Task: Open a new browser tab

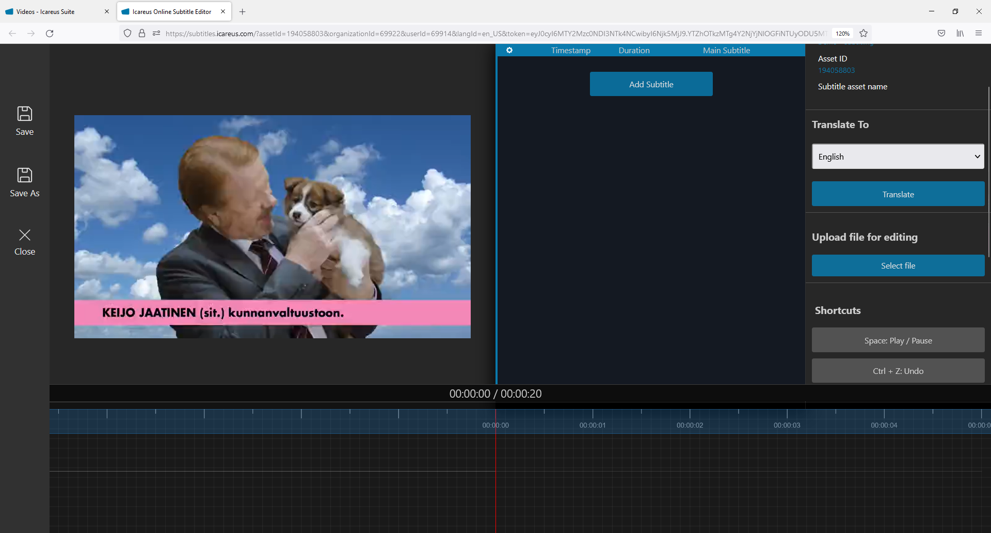Action: tap(243, 11)
